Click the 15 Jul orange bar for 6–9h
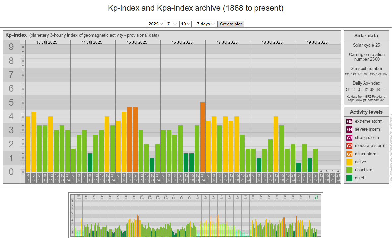This screenshot has height=238, width=392. point(130,140)
